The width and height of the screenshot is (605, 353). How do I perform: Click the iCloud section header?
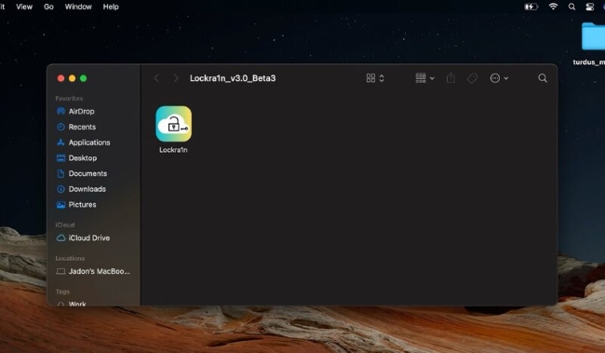(x=65, y=224)
